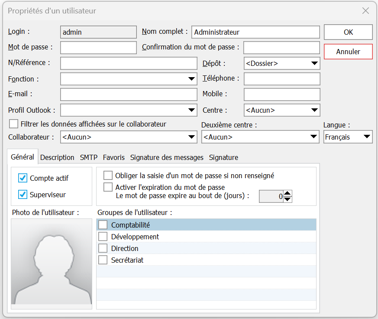The width and height of the screenshot is (378, 319).
Task: Open the Langue dropdown showing Français
Action: tap(367, 137)
